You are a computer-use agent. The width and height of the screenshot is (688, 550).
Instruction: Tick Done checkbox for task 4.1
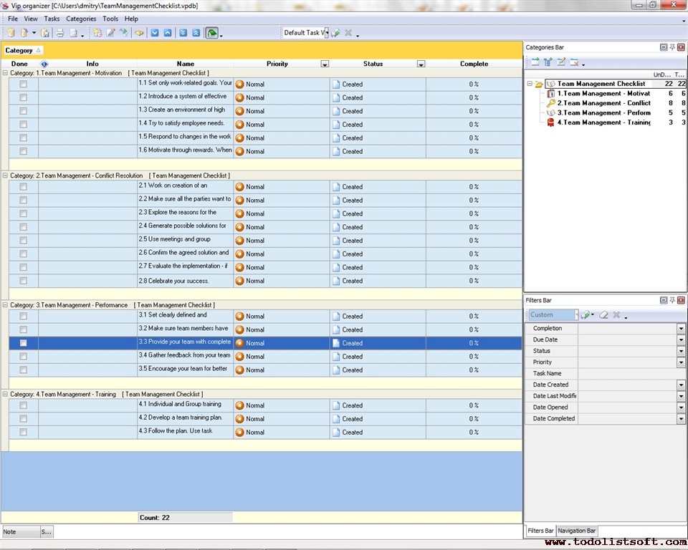pyautogui.click(x=23, y=405)
